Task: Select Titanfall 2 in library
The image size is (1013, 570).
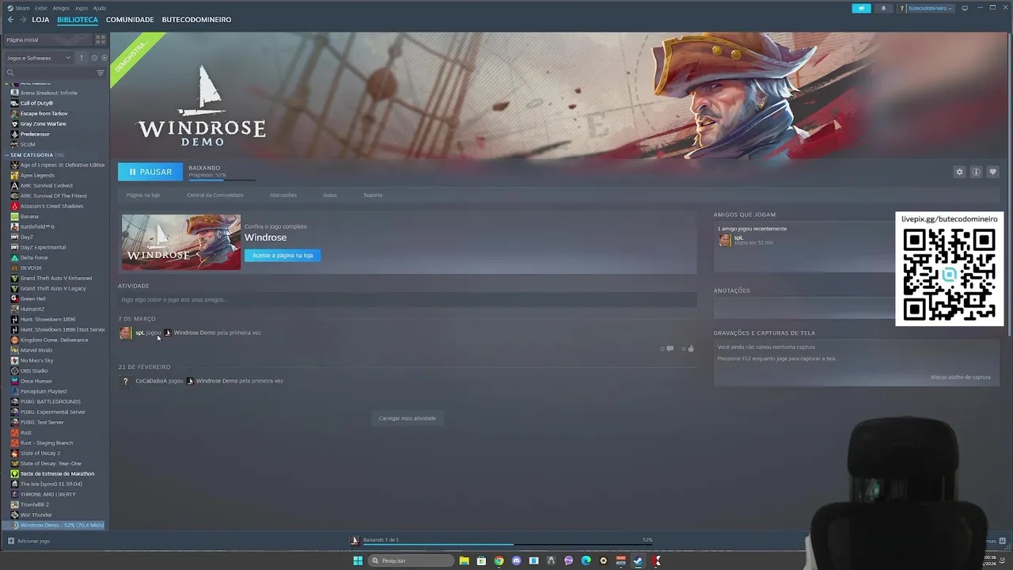Action: pos(35,504)
